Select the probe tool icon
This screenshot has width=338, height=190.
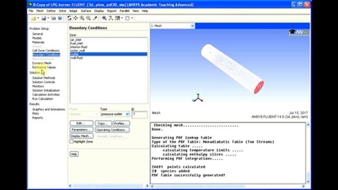tap(95, 18)
